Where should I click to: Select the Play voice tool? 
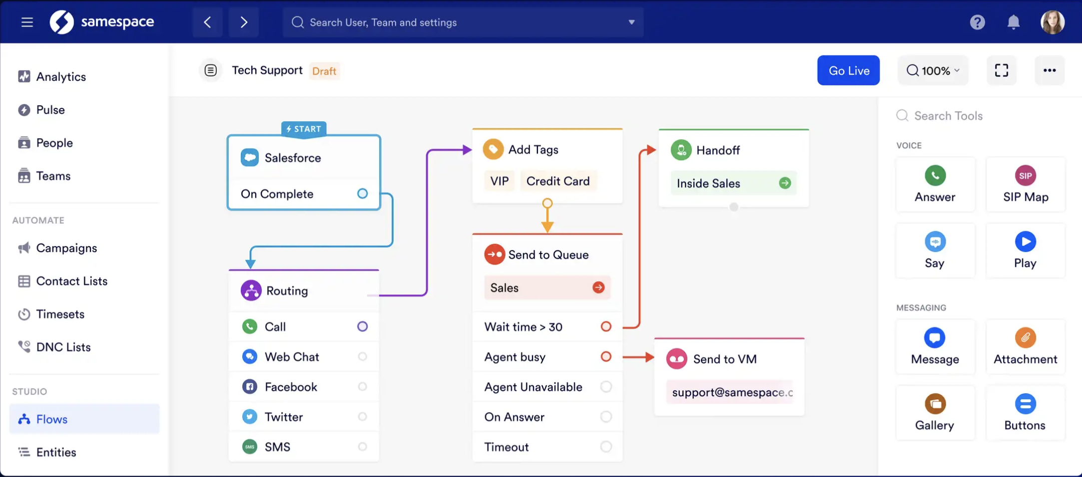pos(1025,250)
